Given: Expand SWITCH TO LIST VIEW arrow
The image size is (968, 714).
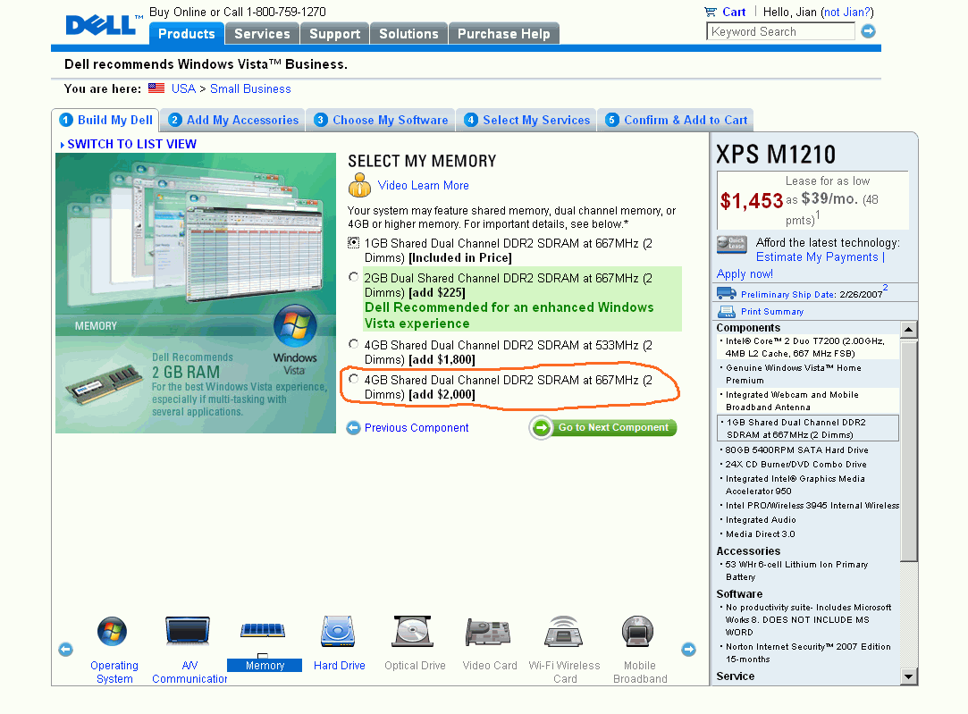Looking at the screenshot, I should click(x=63, y=145).
